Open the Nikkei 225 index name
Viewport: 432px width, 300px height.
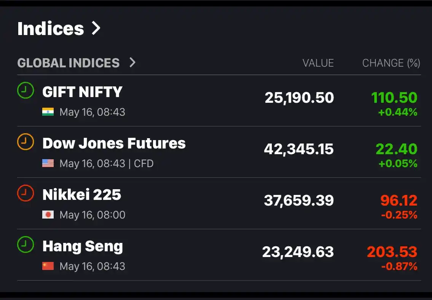pos(82,195)
